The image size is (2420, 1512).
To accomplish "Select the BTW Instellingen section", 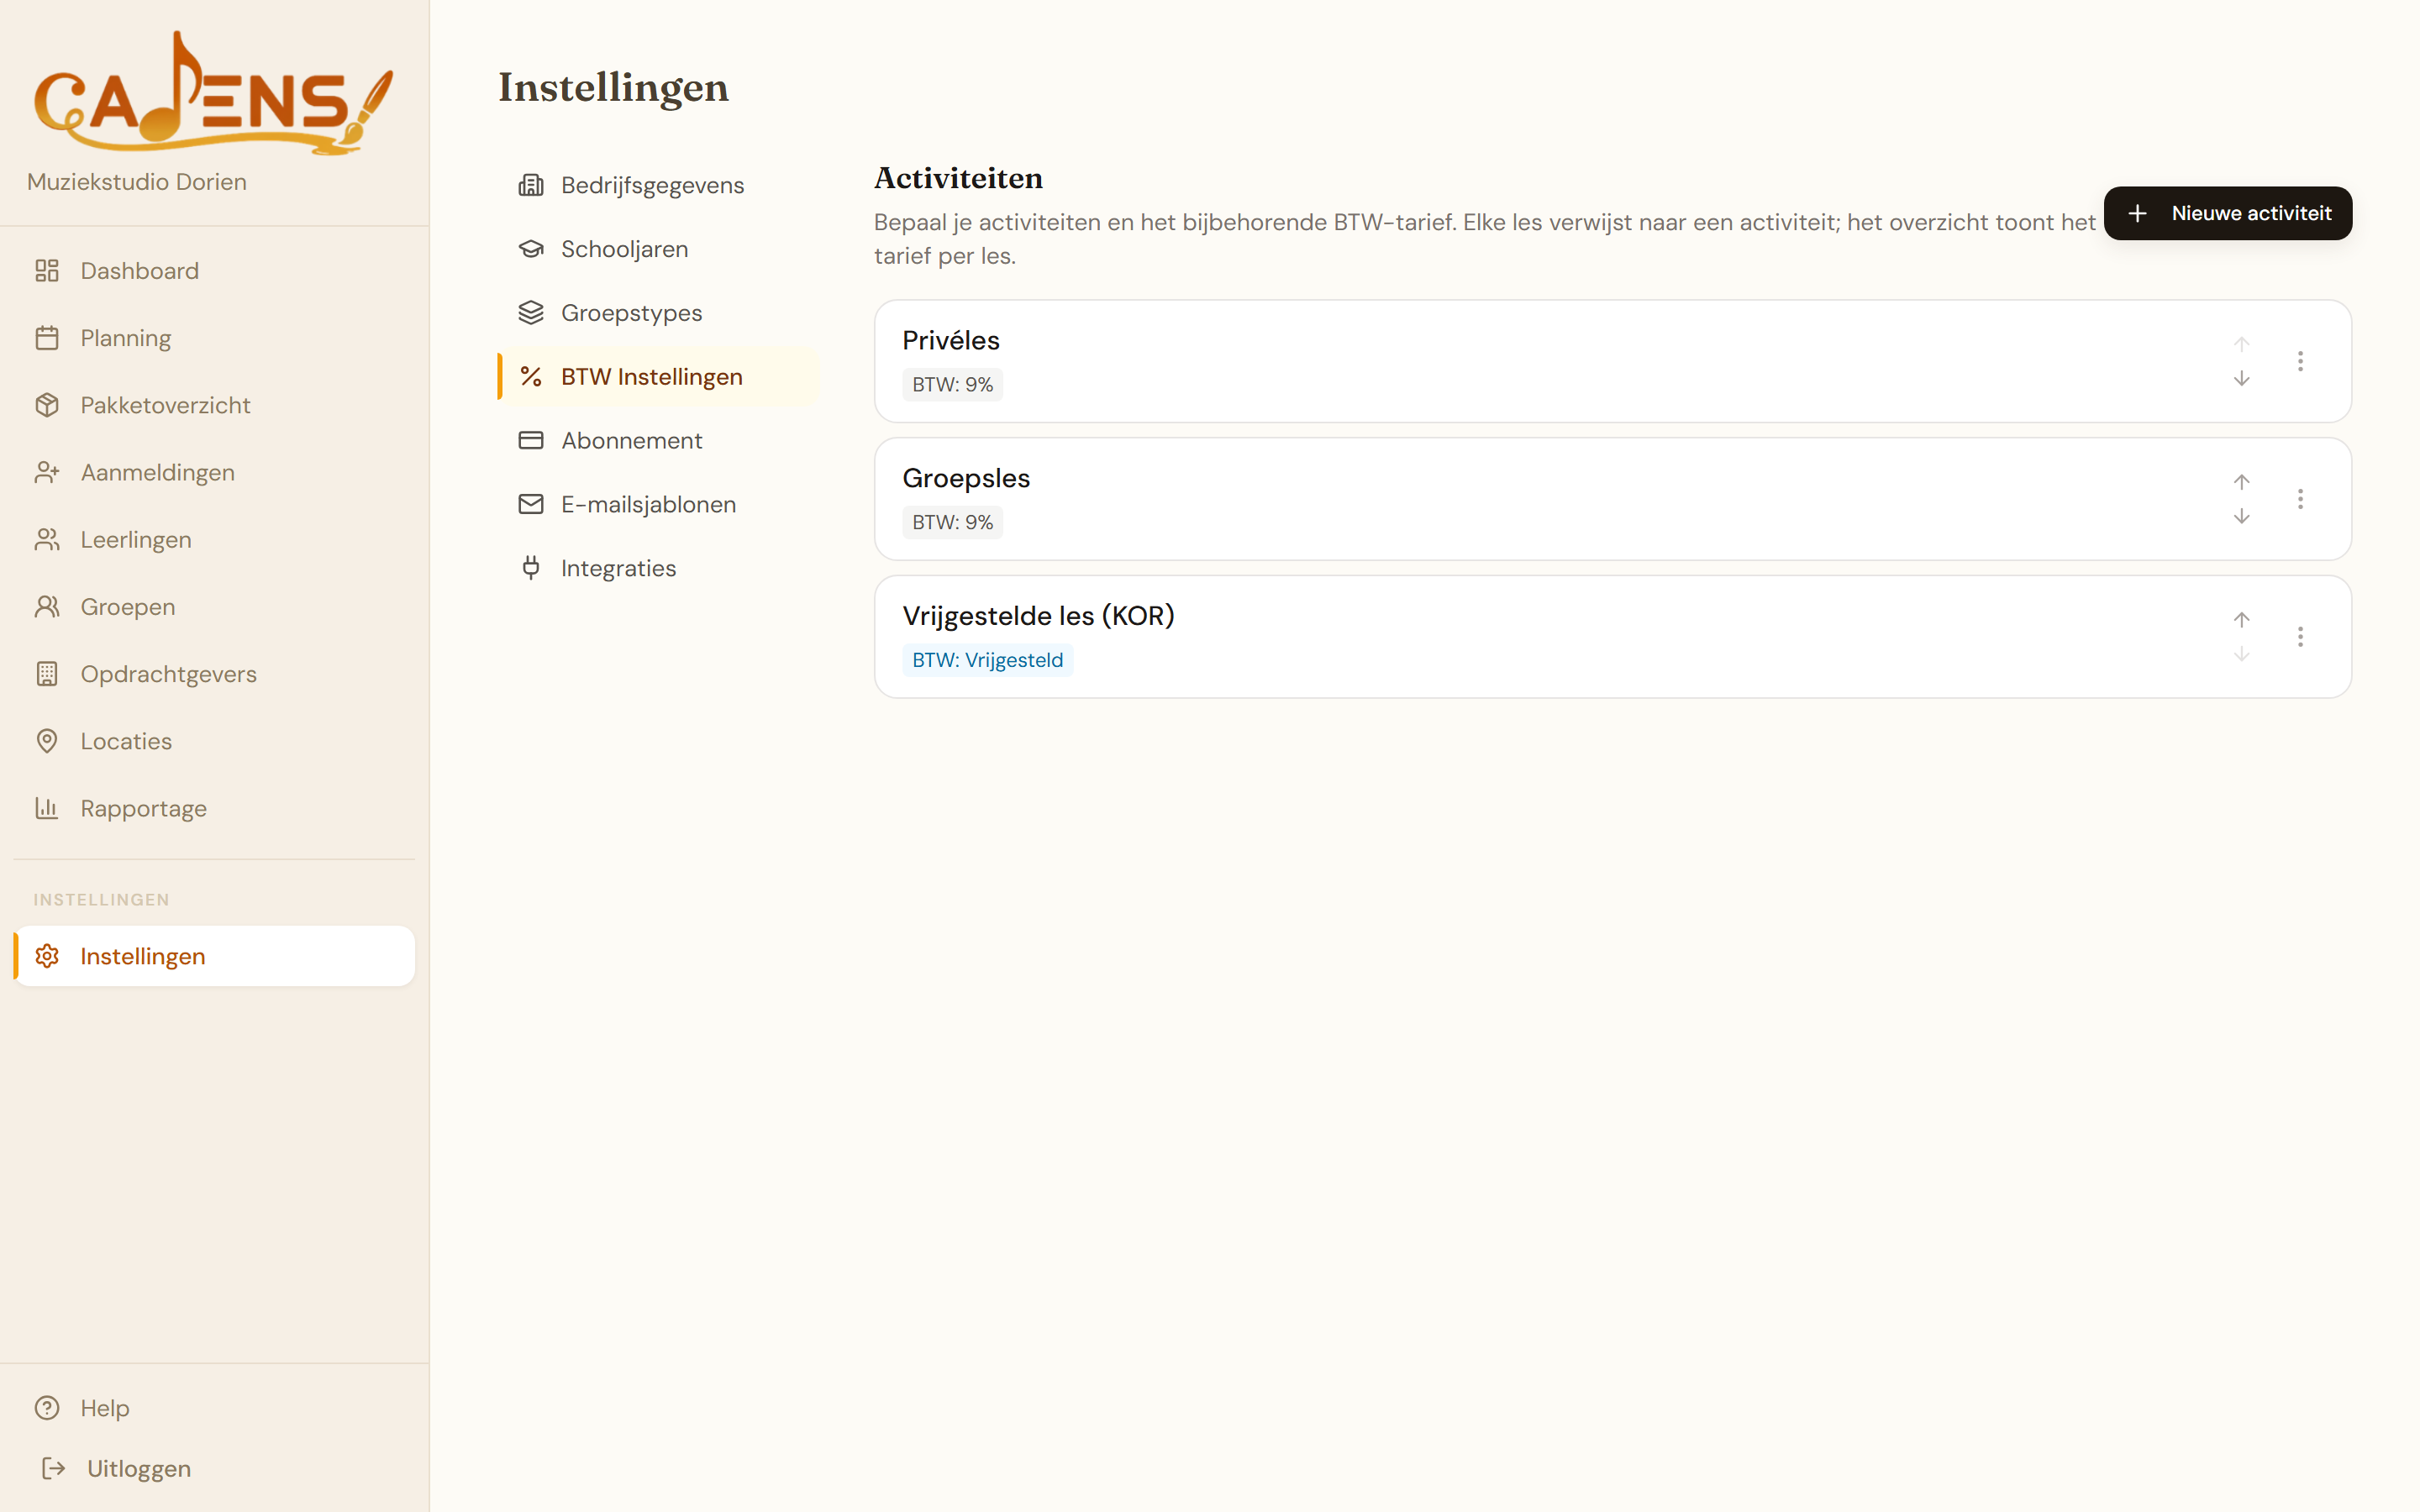I will point(659,377).
